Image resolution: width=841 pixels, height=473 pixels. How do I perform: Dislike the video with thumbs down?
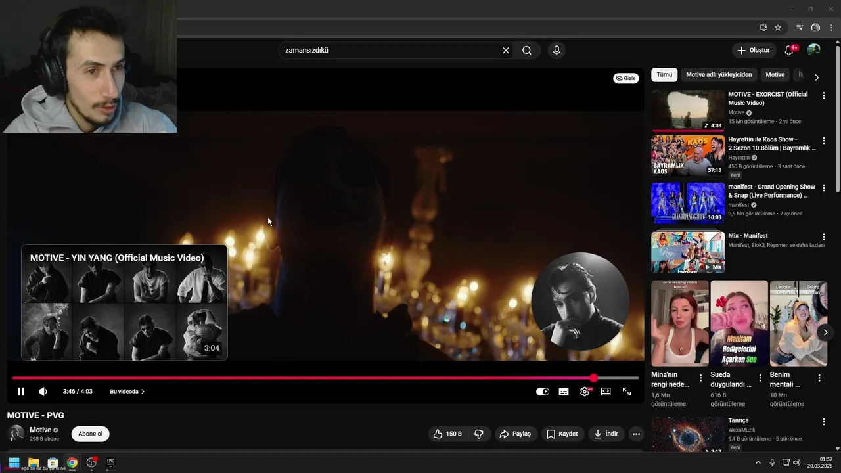point(479,434)
